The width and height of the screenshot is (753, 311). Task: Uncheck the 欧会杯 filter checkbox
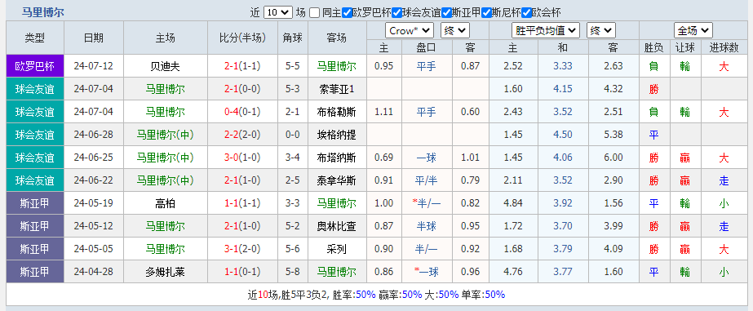(x=526, y=12)
